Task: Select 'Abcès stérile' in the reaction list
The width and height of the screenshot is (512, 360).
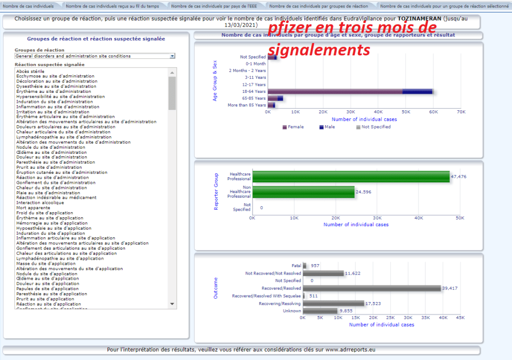Action: click(30, 71)
